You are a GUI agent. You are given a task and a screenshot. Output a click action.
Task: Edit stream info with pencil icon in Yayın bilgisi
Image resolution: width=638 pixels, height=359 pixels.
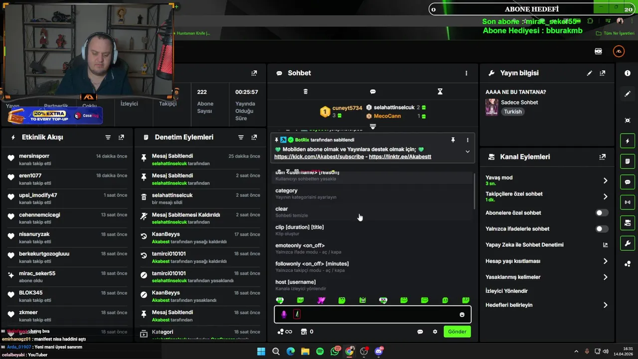click(x=589, y=73)
